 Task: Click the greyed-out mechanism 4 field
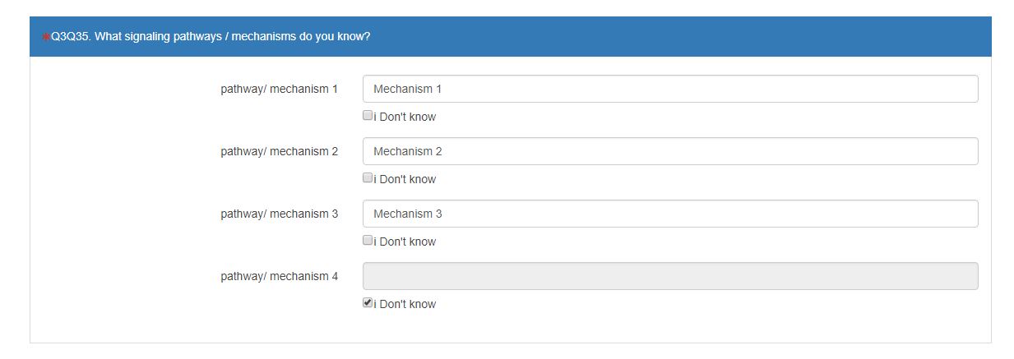coord(669,276)
